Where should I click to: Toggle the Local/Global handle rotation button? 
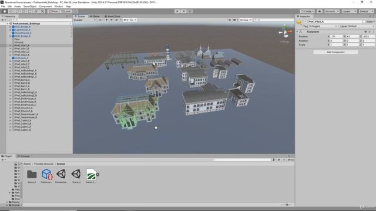65,11
